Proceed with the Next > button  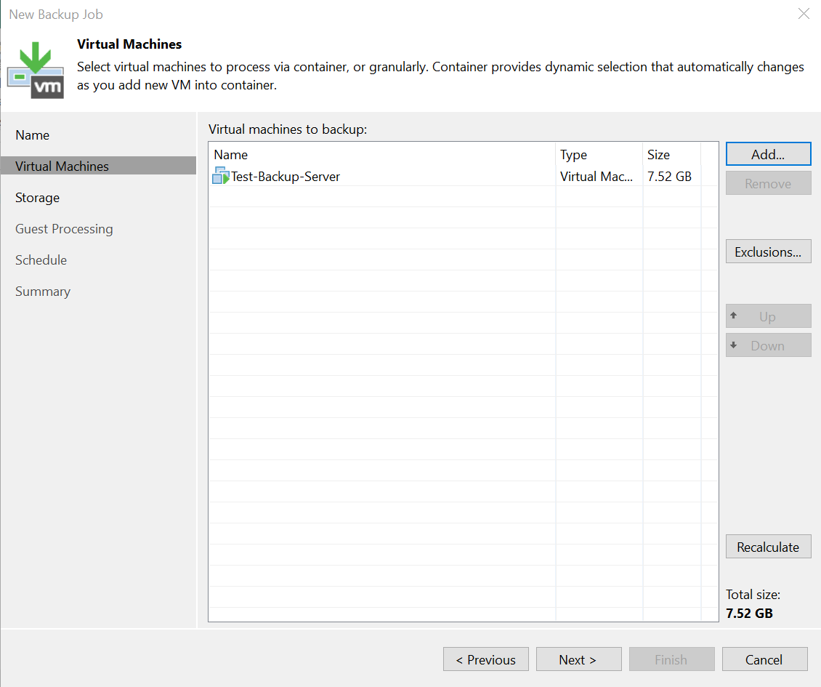[578, 660]
